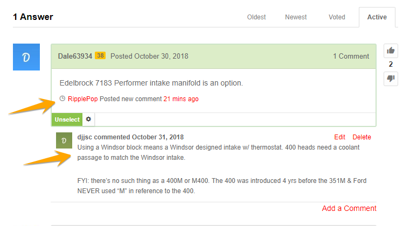Select the Active sort tab

(377, 17)
